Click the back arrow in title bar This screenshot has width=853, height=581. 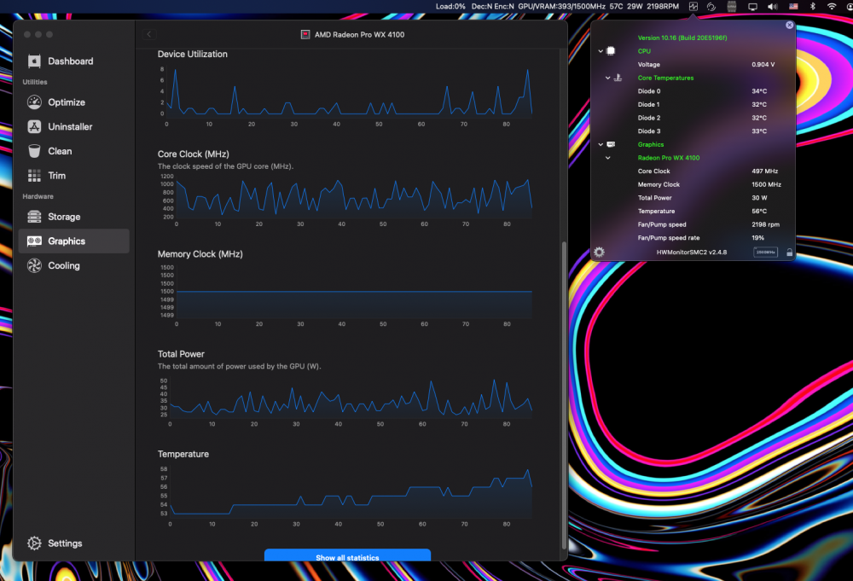coord(149,34)
